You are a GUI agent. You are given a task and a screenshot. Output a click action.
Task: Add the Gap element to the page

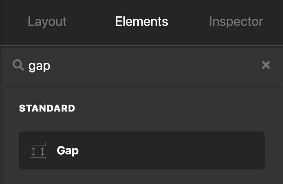pos(141,150)
